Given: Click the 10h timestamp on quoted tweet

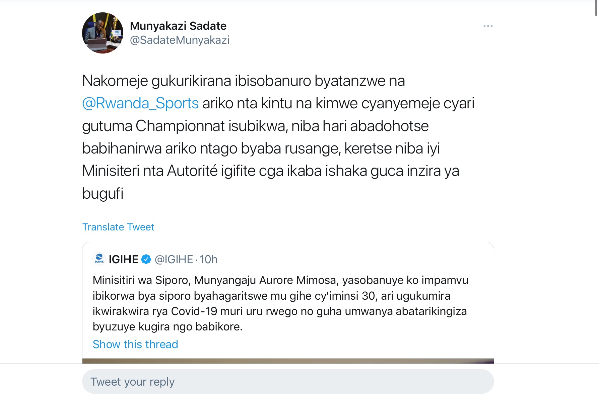Looking at the screenshot, I should (x=208, y=259).
